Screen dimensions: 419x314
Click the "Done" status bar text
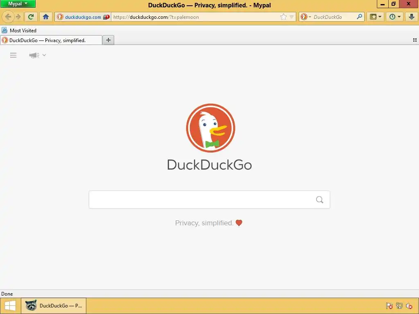click(x=7, y=294)
